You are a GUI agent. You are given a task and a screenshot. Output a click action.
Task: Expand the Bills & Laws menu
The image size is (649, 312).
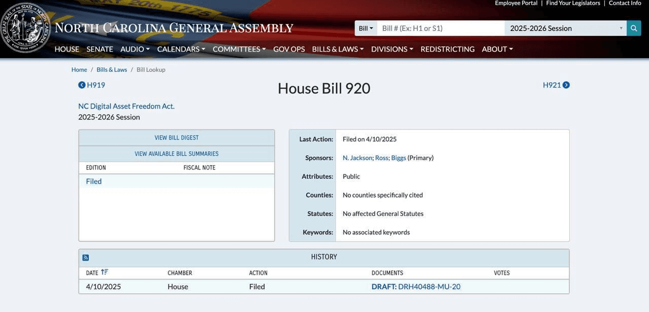coord(338,49)
